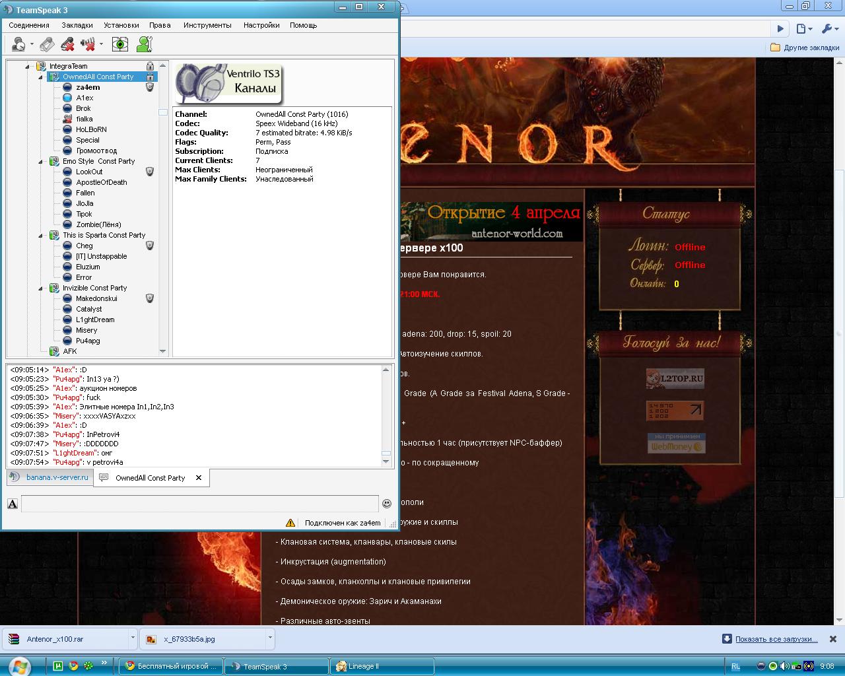Open the Закладки menu
Screen dimensions: 845x676
77,25
